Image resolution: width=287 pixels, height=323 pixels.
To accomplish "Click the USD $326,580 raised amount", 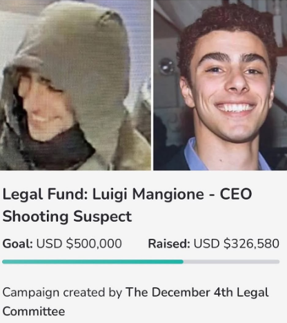I will click(x=237, y=244).
